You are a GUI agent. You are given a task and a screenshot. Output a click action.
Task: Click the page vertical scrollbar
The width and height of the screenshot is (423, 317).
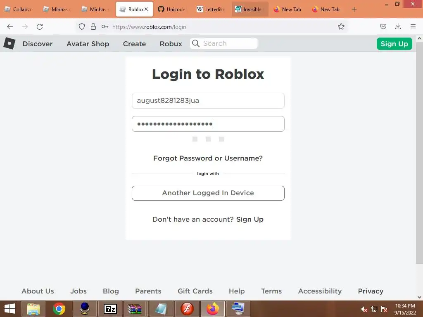pyautogui.click(x=419, y=152)
